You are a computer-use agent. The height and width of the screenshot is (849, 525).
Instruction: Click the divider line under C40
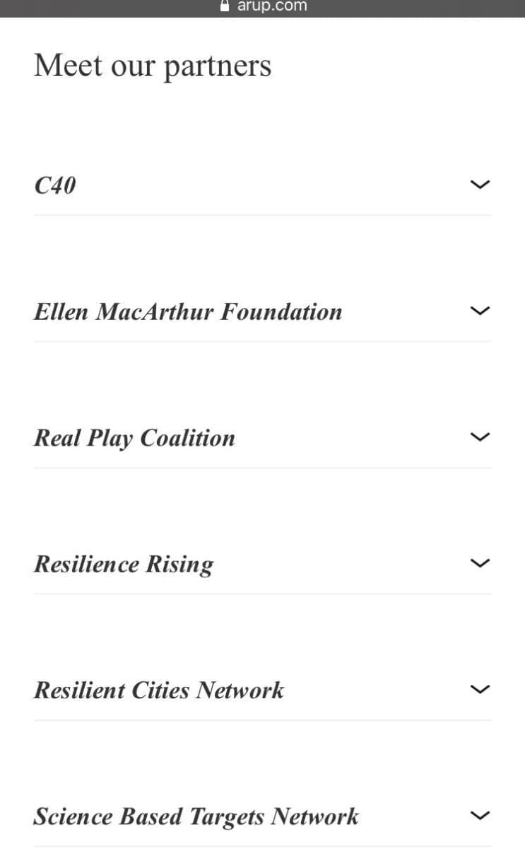(x=262, y=215)
